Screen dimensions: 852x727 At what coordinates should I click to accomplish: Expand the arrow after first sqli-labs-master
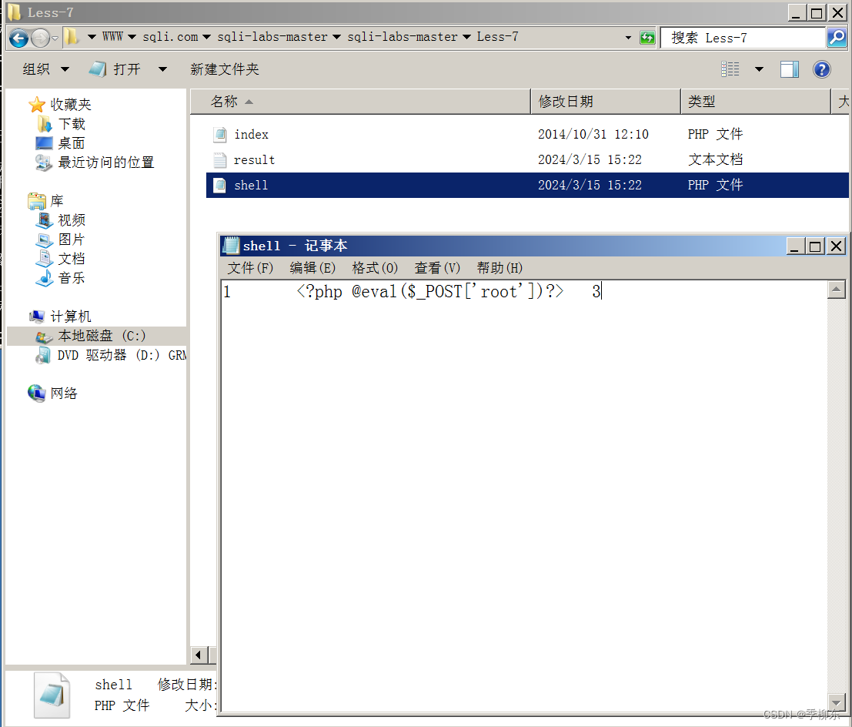pyautogui.click(x=336, y=37)
